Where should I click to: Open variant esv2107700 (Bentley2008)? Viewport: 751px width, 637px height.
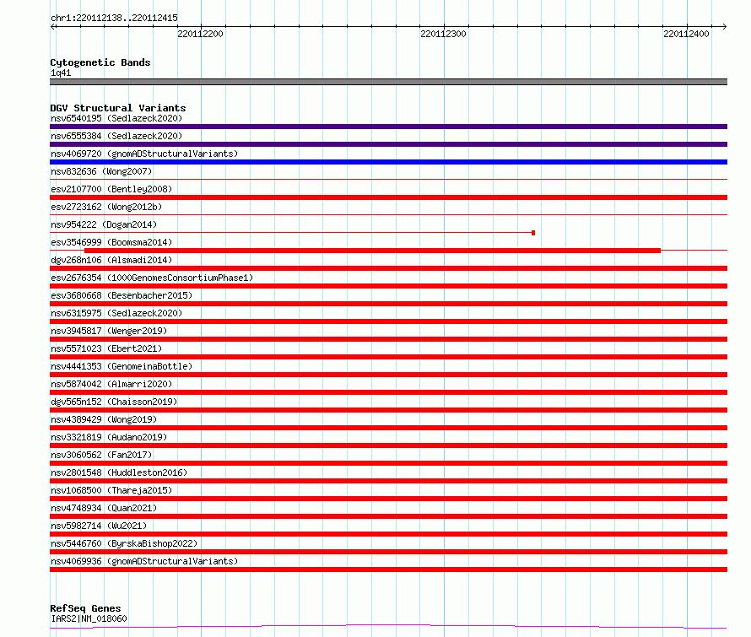pyautogui.click(x=111, y=189)
